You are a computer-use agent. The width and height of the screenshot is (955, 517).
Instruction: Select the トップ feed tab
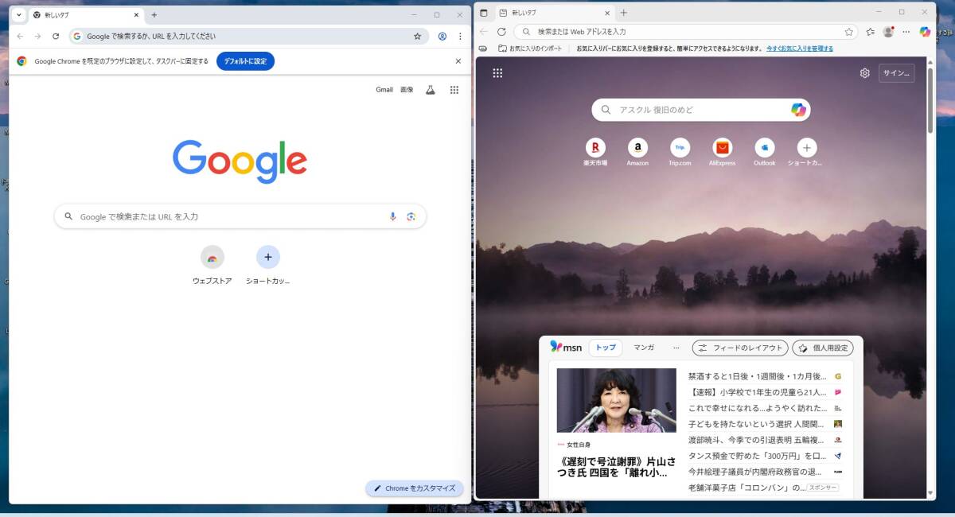tap(606, 348)
